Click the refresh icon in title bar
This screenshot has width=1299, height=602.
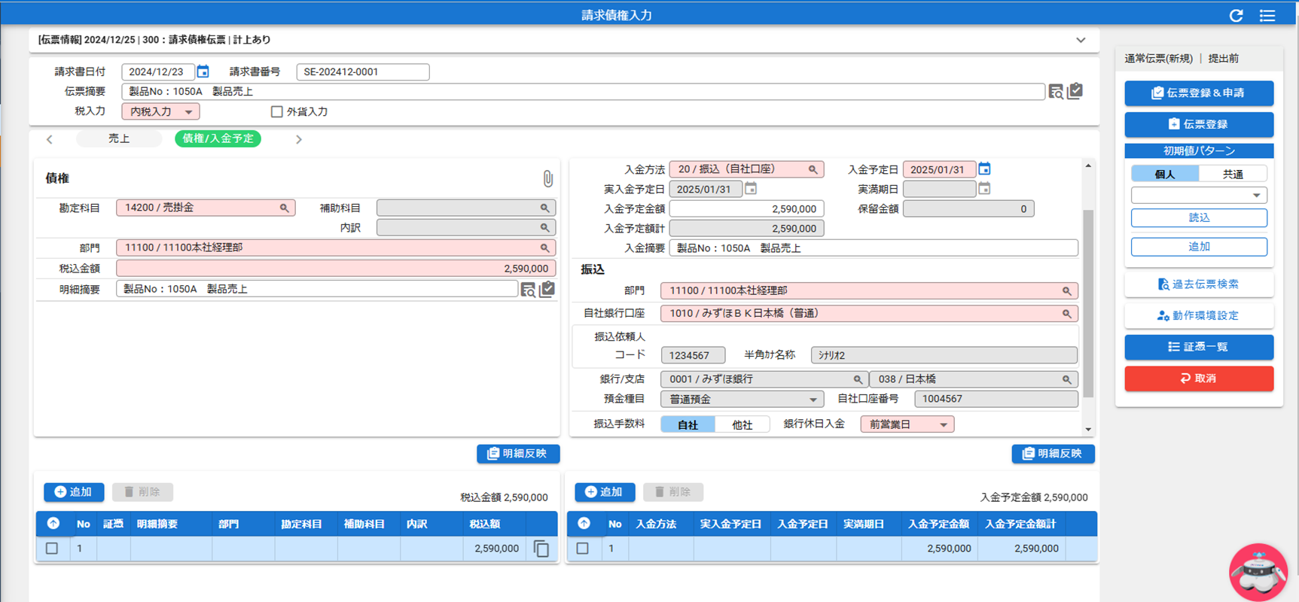(1236, 15)
